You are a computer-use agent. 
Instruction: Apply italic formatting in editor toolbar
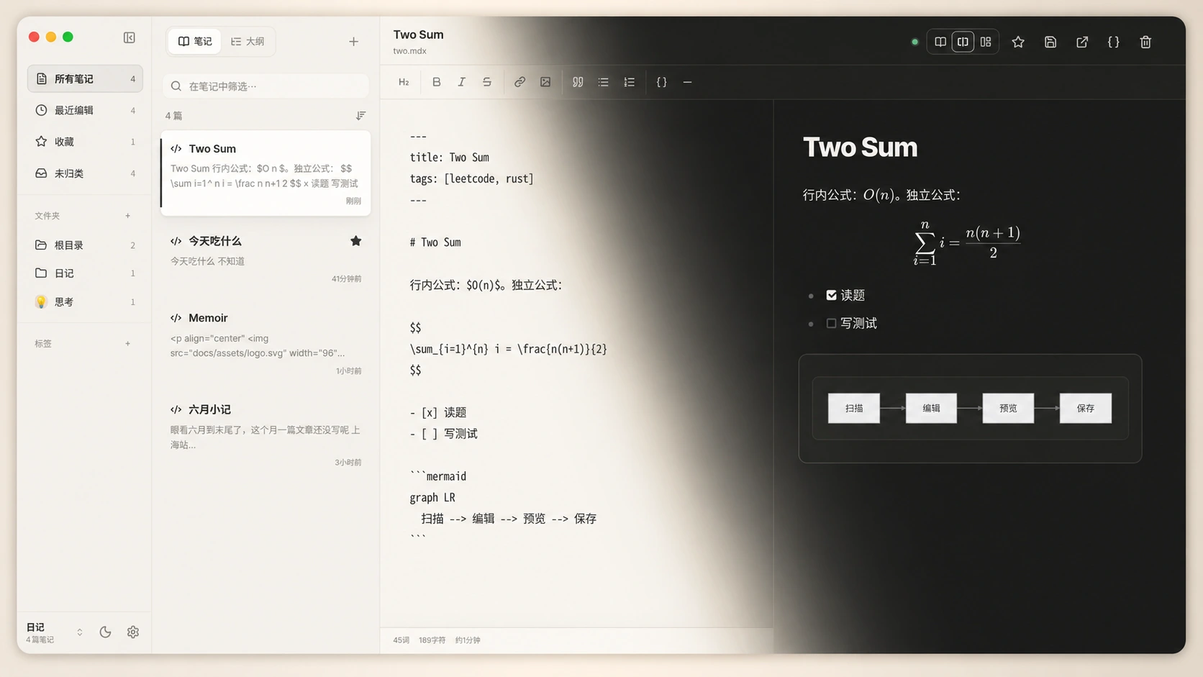click(x=462, y=82)
